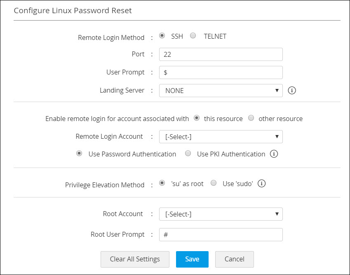Open the Landing Server dropdown

point(221,91)
